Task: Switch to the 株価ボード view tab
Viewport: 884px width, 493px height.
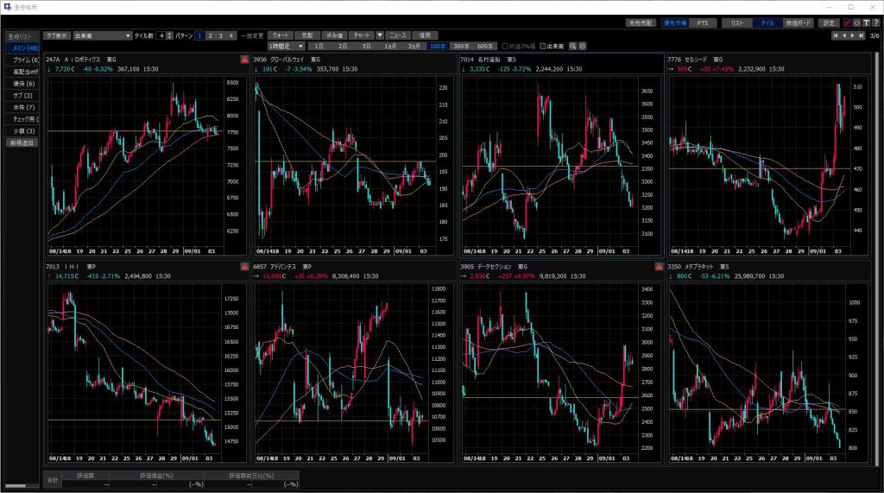Action: click(797, 22)
